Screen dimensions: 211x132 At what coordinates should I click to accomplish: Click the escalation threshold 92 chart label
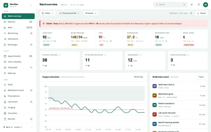pos(61,108)
